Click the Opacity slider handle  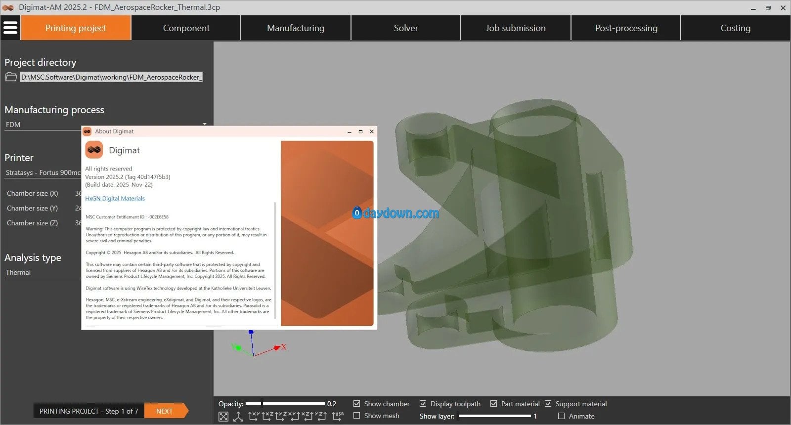click(x=261, y=404)
